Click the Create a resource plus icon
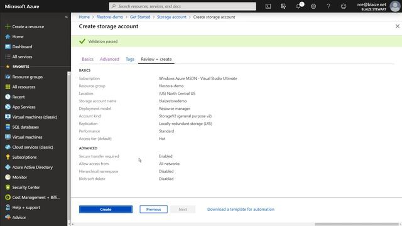Viewport: 402px width, 226px height. (8, 26)
